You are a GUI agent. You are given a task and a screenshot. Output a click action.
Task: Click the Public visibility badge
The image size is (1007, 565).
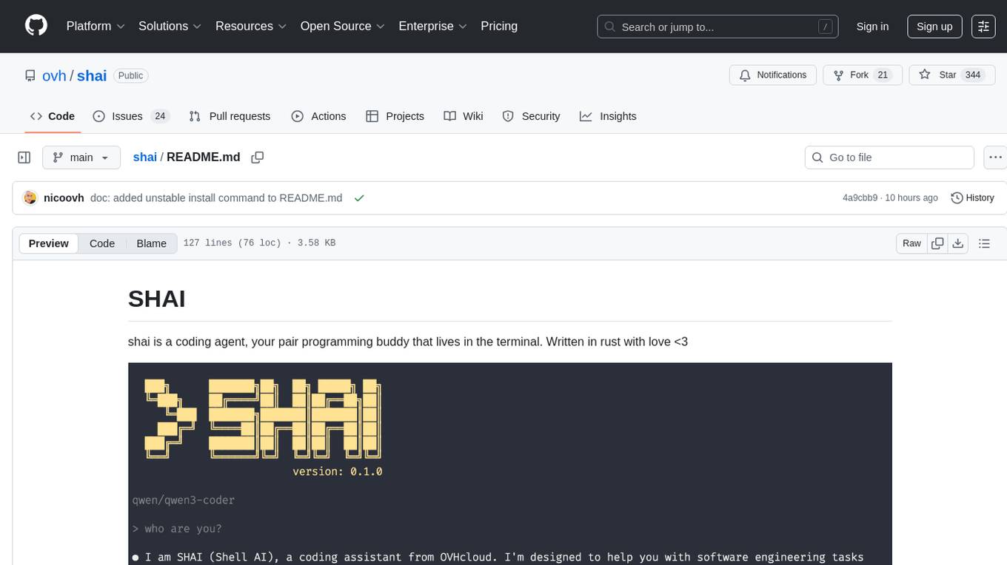(130, 75)
